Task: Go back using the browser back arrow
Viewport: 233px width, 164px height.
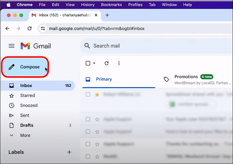Action: 8,29
